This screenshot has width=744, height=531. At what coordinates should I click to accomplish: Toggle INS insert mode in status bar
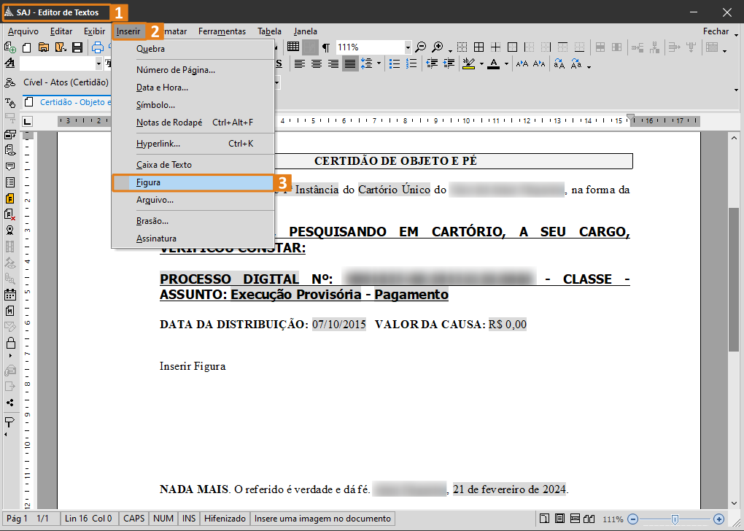(189, 519)
